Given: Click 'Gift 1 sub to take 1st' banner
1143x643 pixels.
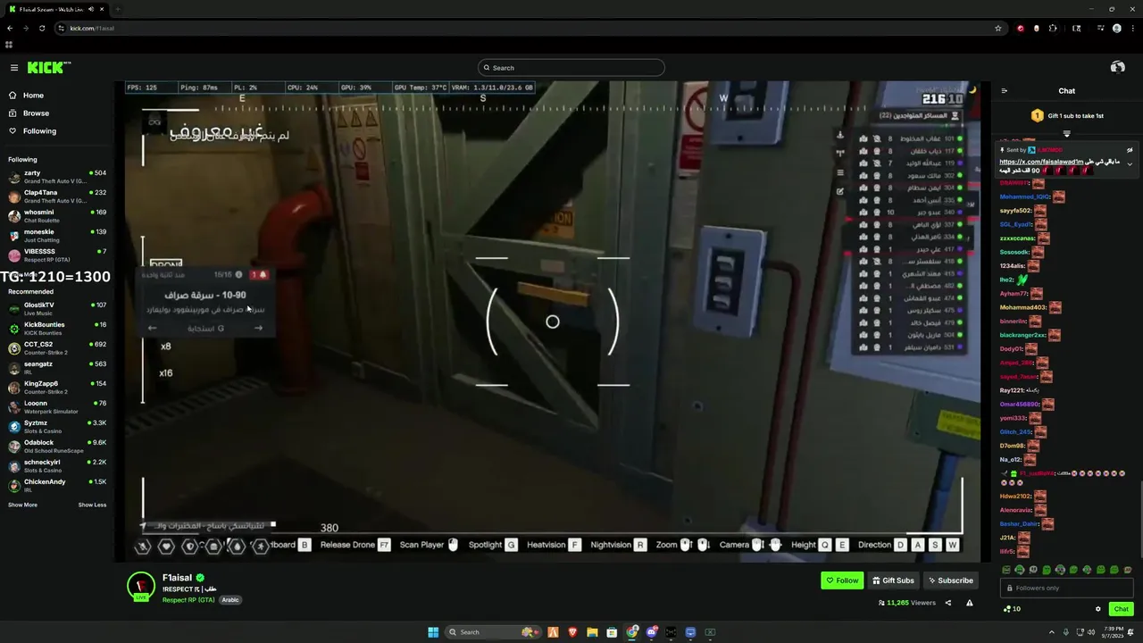Looking at the screenshot, I should (1067, 116).
